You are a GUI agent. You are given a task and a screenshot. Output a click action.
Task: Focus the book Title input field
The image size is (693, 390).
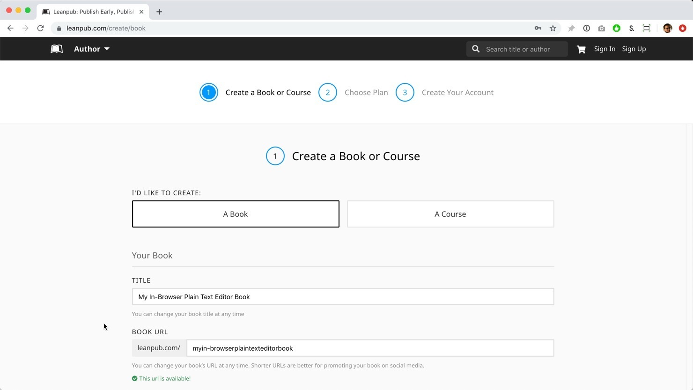[x=343, y=297]
